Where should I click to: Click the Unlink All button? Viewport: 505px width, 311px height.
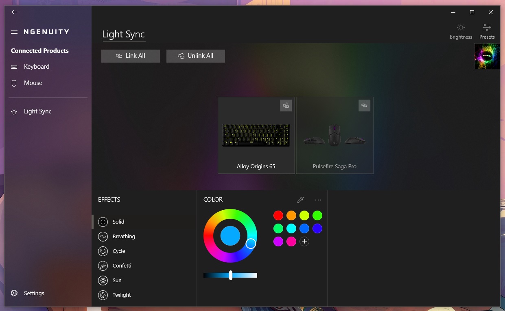point(196,56)
